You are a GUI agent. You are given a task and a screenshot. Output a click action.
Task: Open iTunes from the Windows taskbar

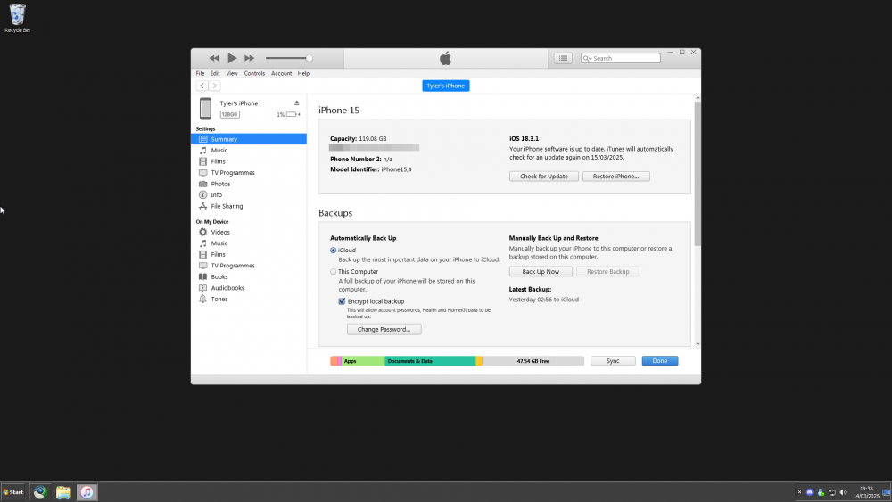[x=87, y=492]
